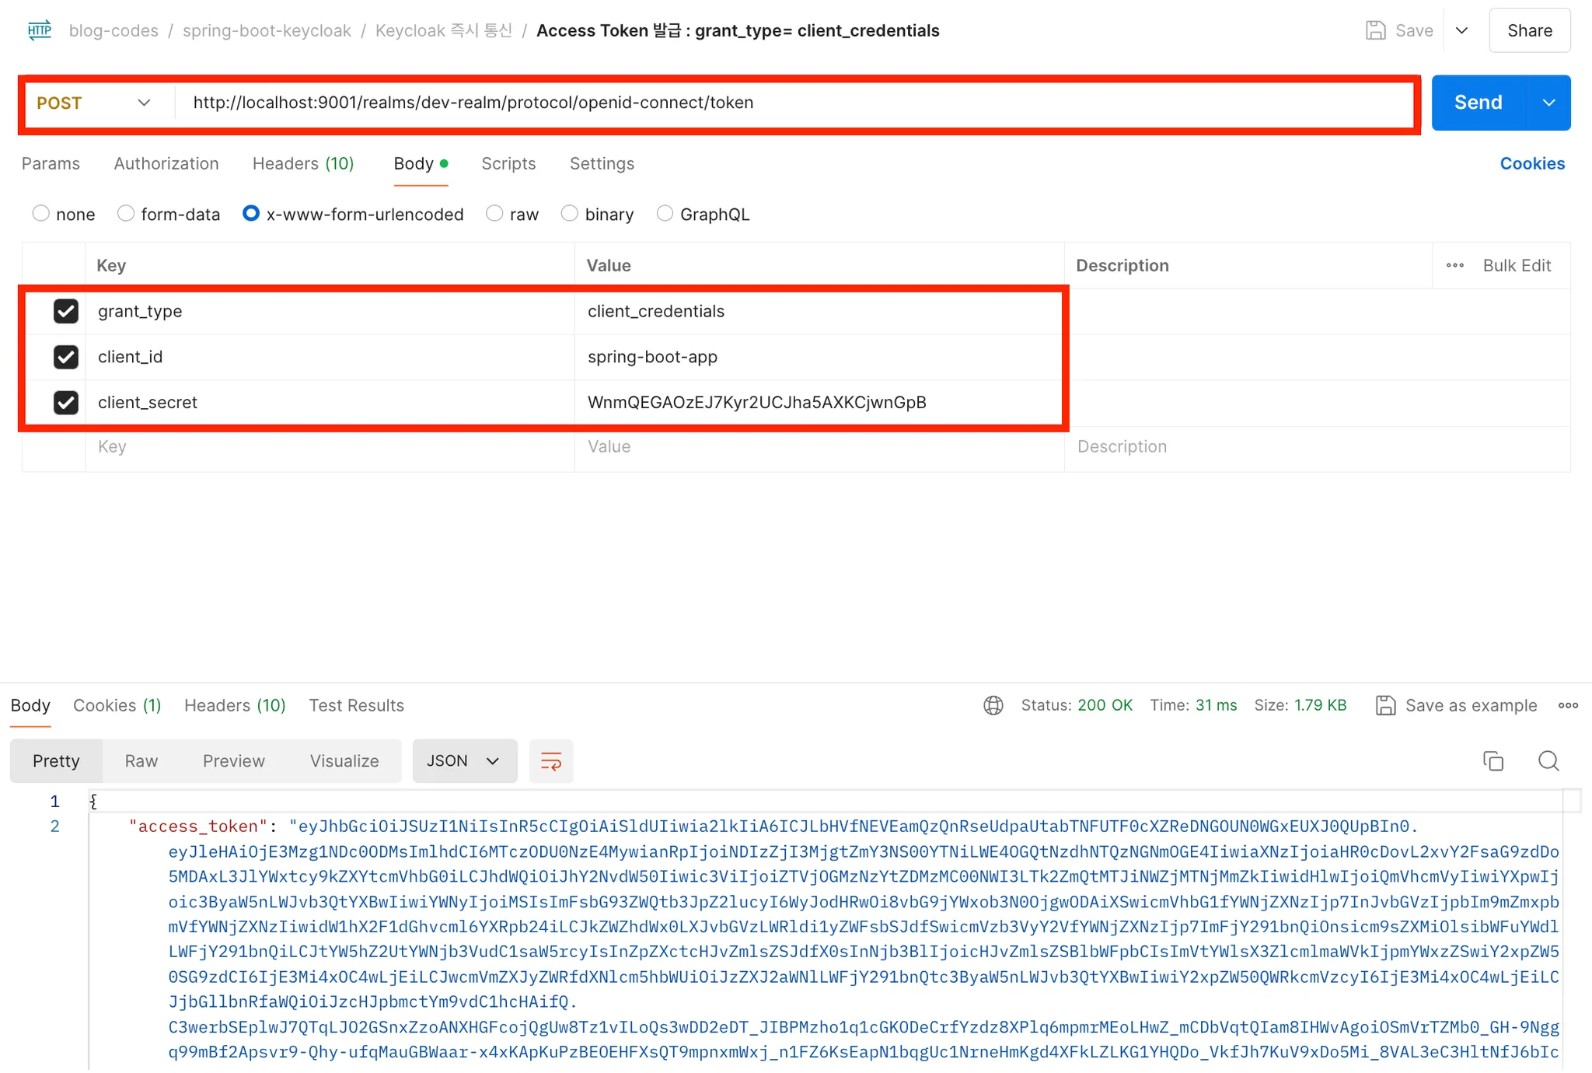This screenshot has width=1592, height=1073.
Task: Uncheck the client_secret parameter checkbox
Action: click(x=66, y=403)
